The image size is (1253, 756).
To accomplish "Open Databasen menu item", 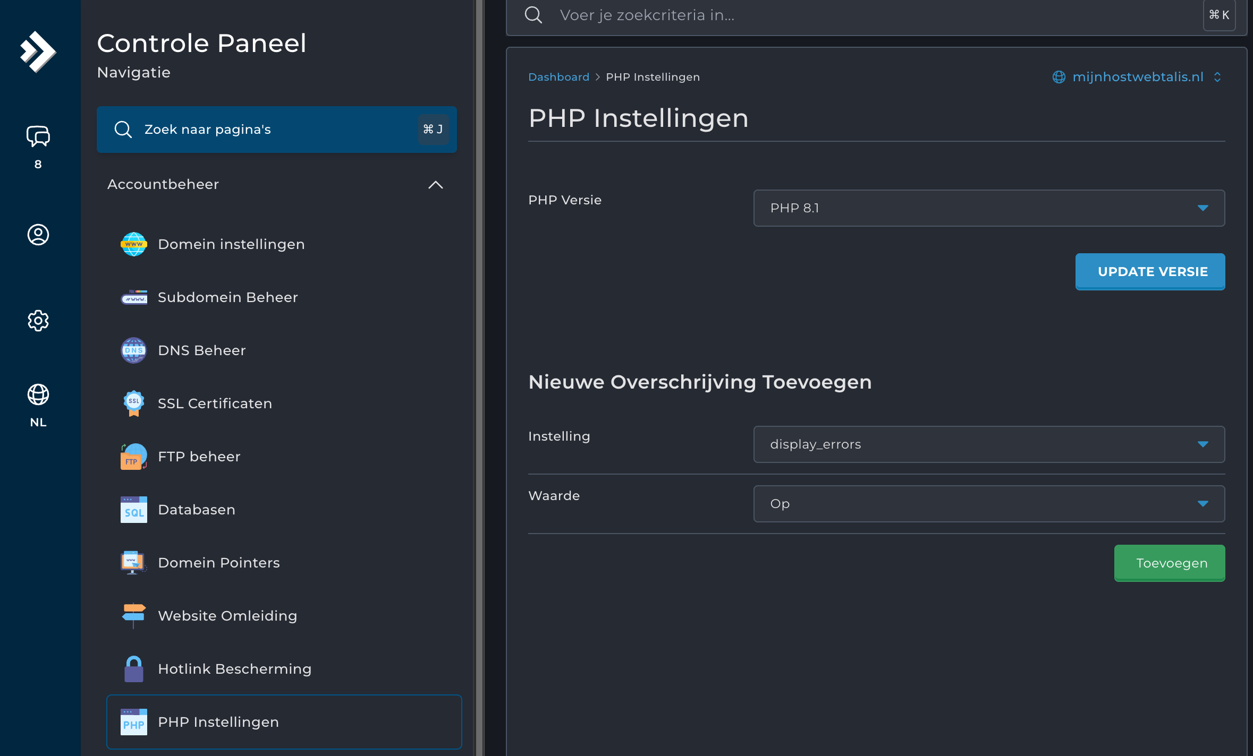I will click(x=284, y=510).
